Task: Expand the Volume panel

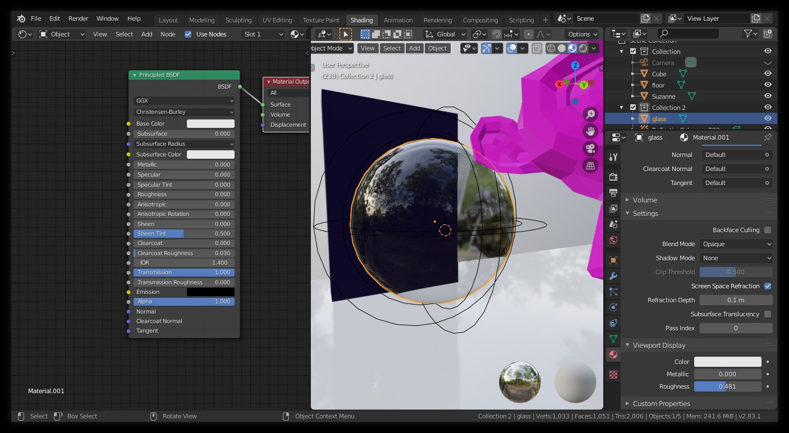Action: point(645,200)
